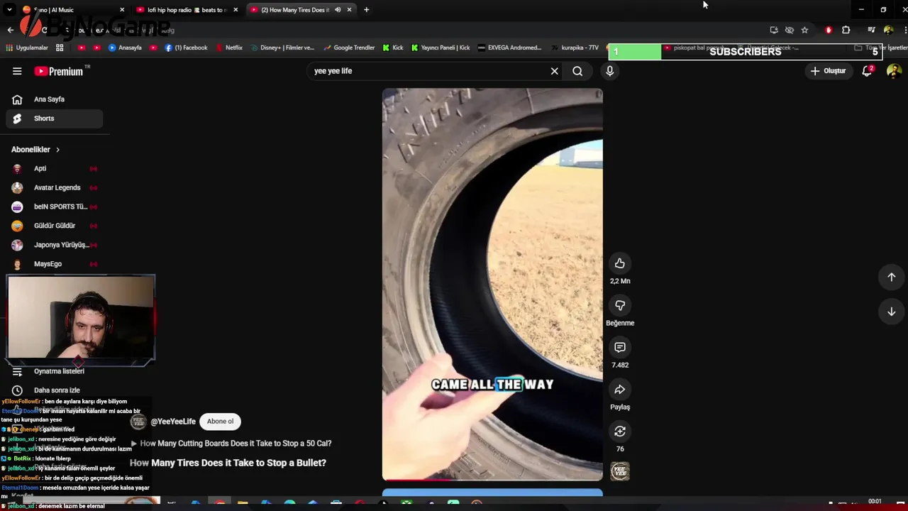Open Yayıncı Paneli | Kick bookmark
Viewport: 908px width, 511px height.
(x=441, y=48)
